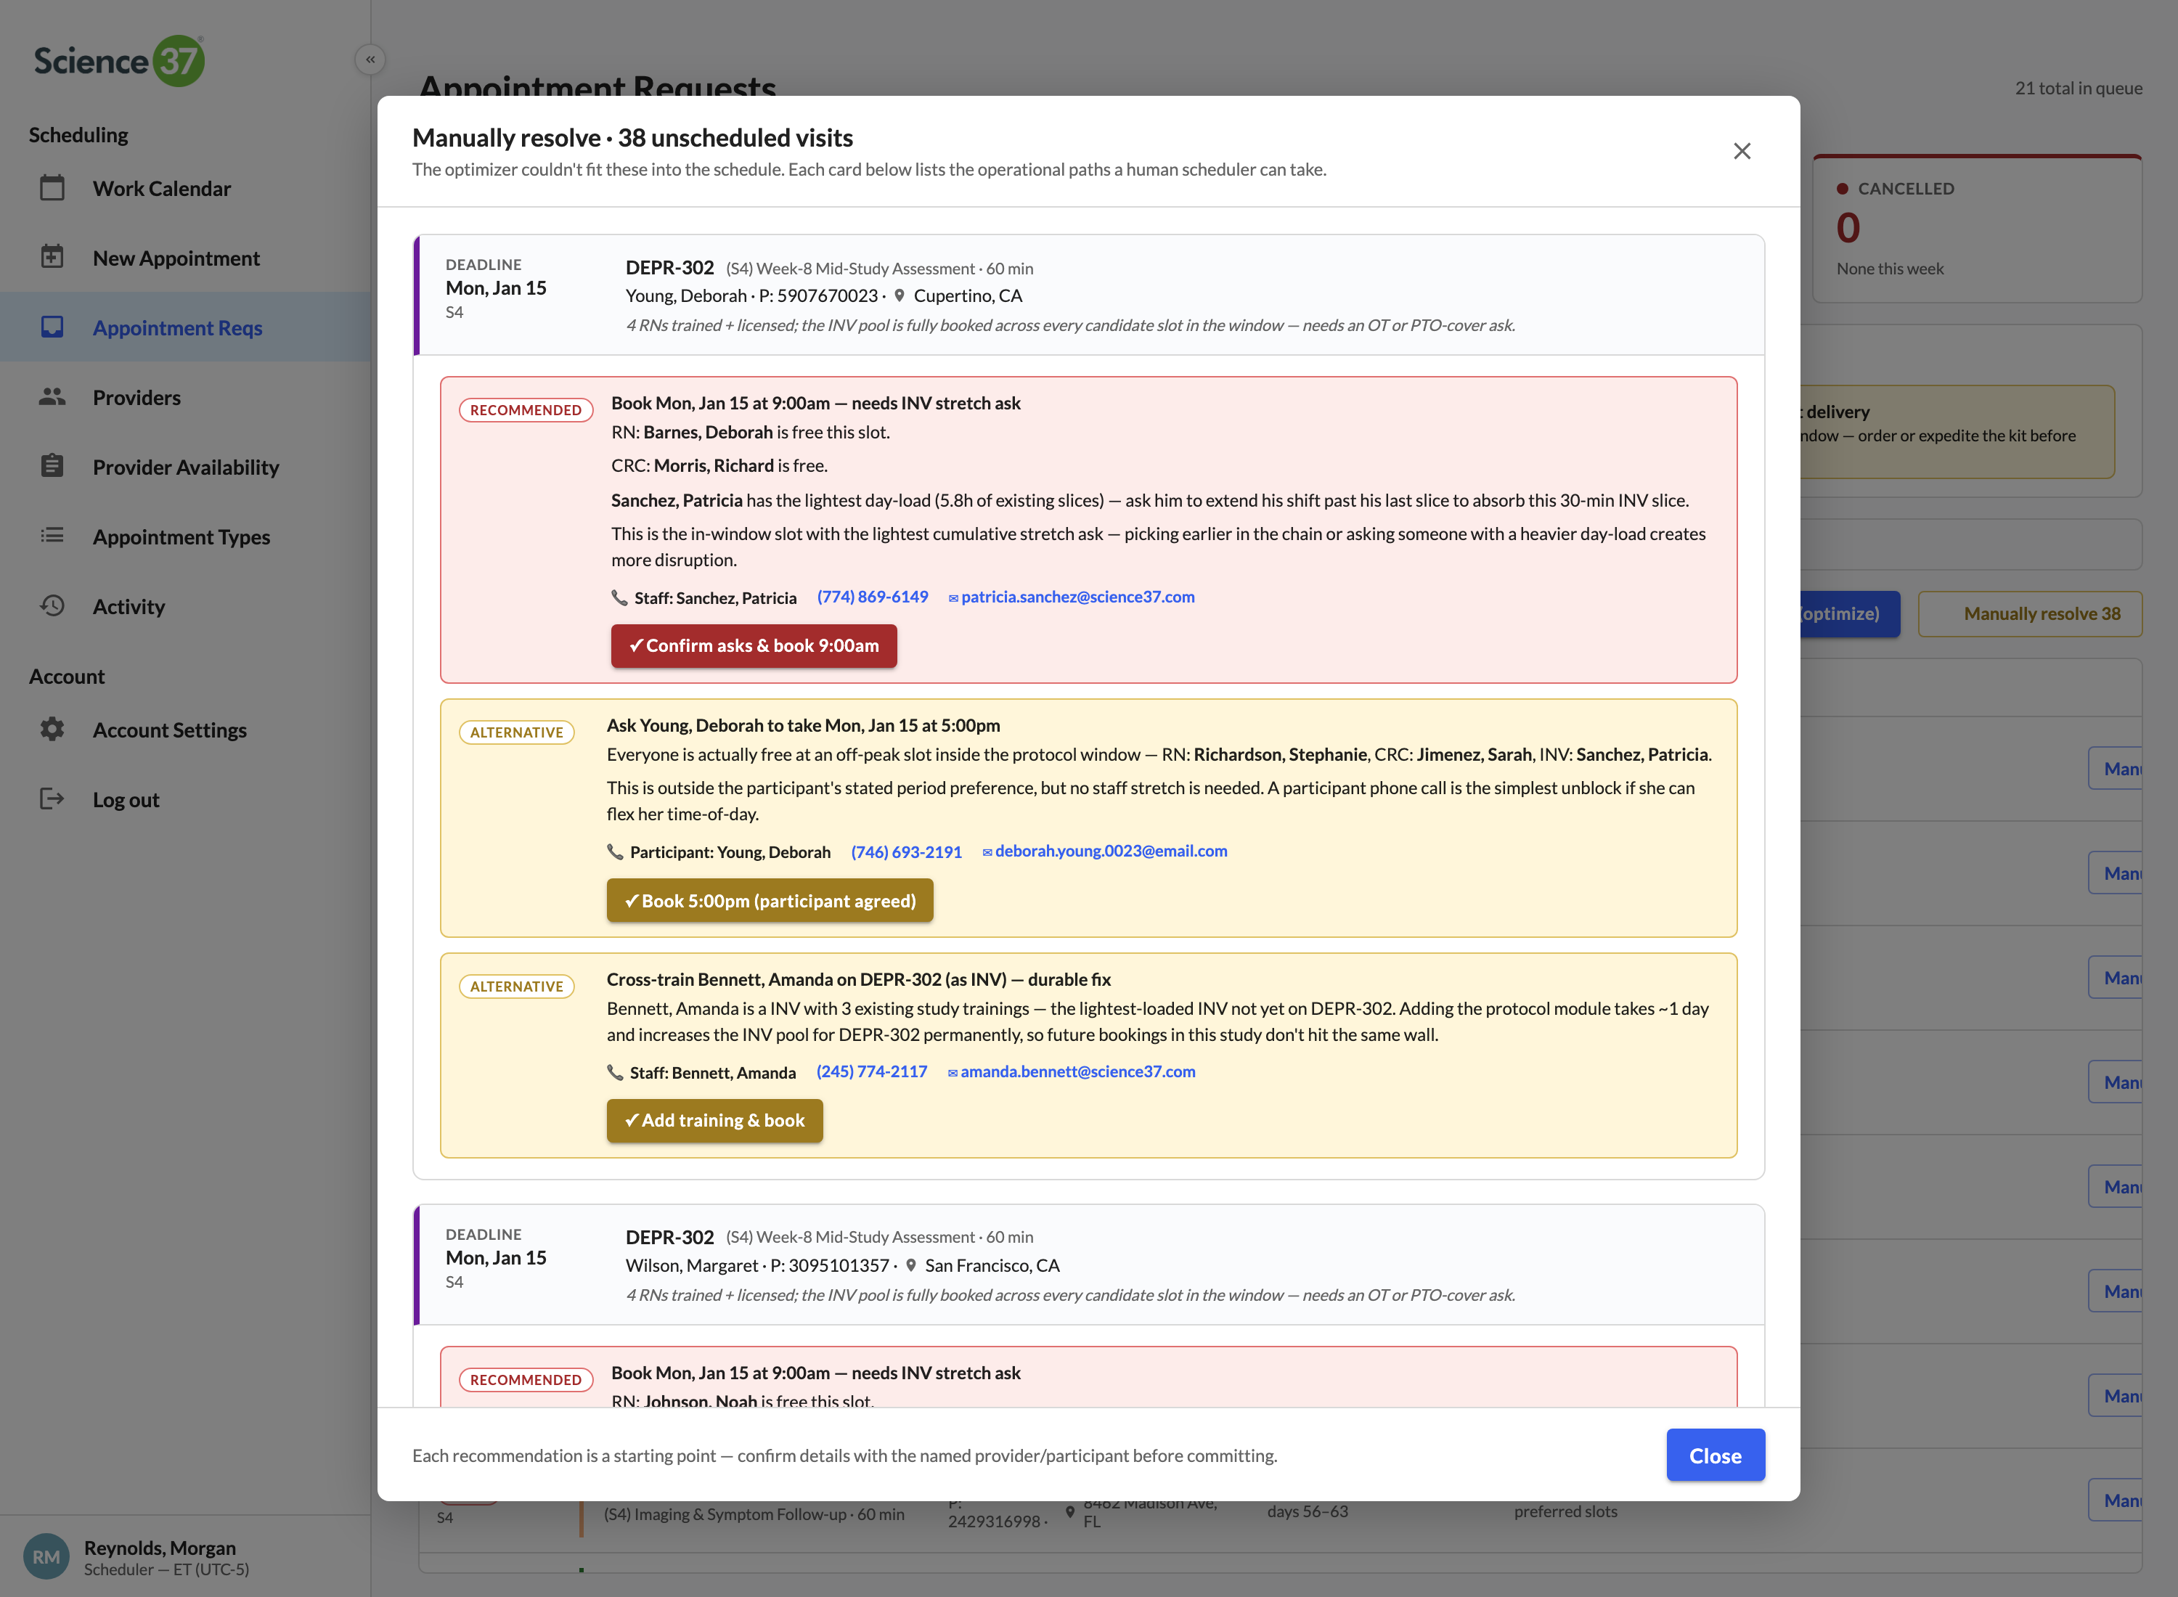Email patricia.sanchez@science37.com

click(x=1071, y=597)
